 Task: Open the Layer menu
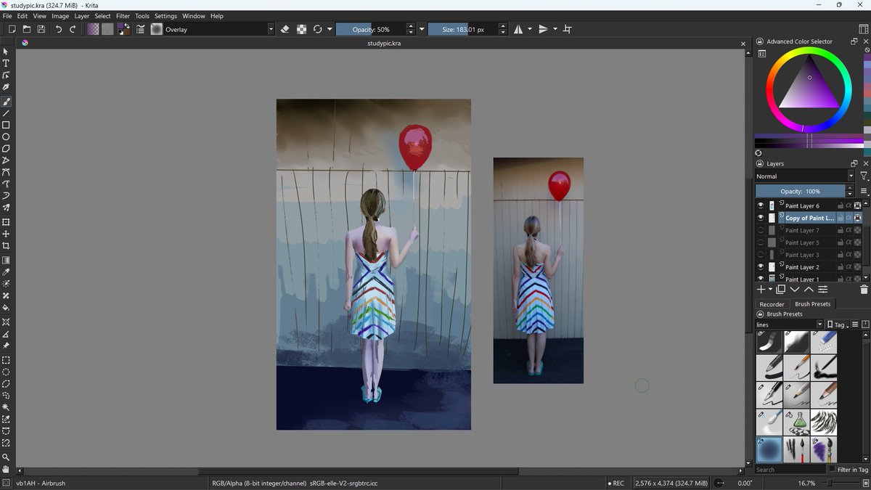pos(82,16)
